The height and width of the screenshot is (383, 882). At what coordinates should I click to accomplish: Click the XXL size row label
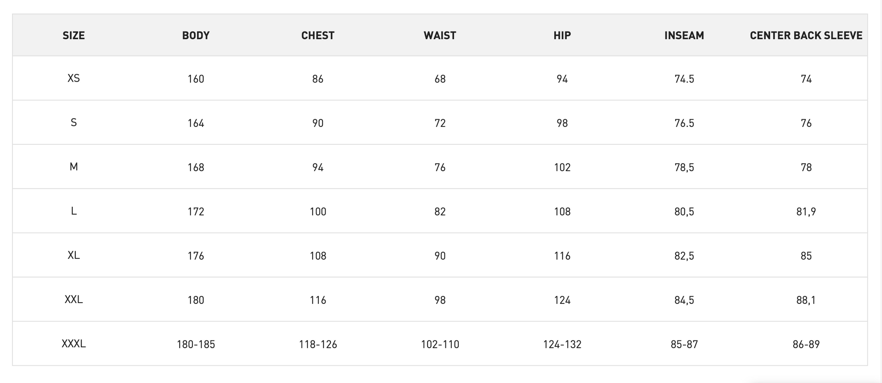coord(74,300)
